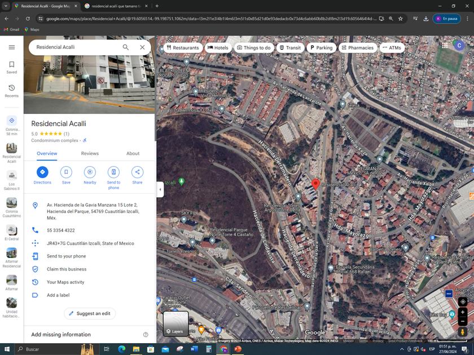Save Residencial Acalli to a list
Screen dimensions: 474x355
(66, 172)
